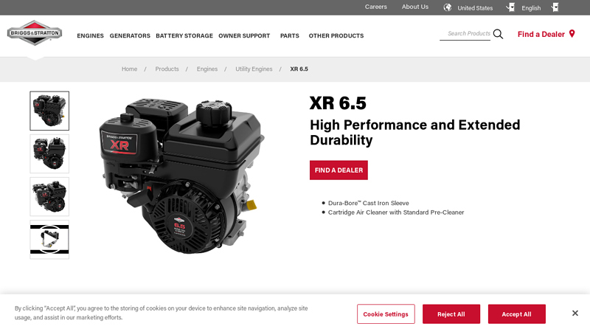The height and width of the screenshot is (332, 590).
Task: Click the Careers link
Action: point(376,7)
